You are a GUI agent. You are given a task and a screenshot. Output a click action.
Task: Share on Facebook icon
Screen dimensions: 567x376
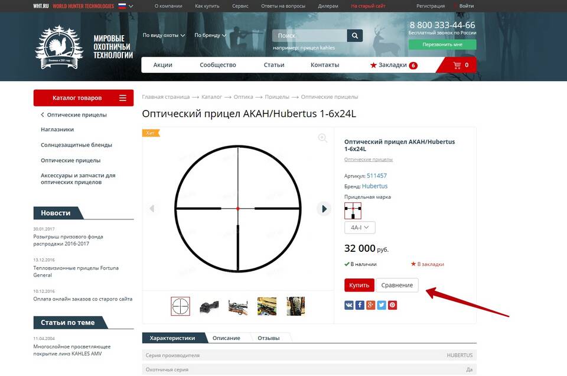[360, 305]
